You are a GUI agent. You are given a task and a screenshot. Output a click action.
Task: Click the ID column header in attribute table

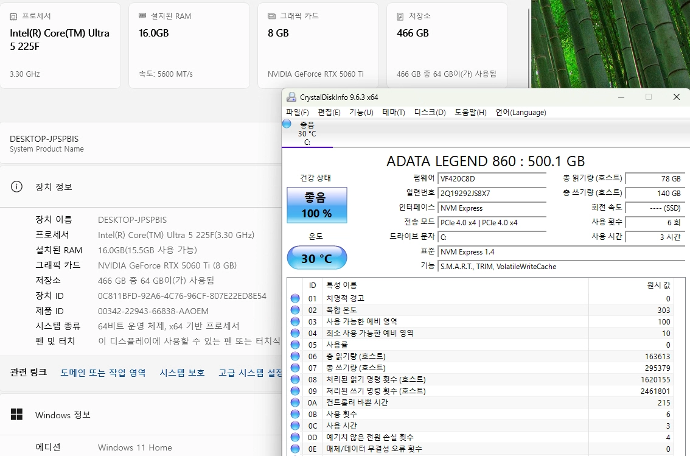pos(312,285)
